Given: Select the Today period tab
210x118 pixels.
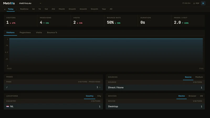Looking at the screenshot, I should [10, 9].
